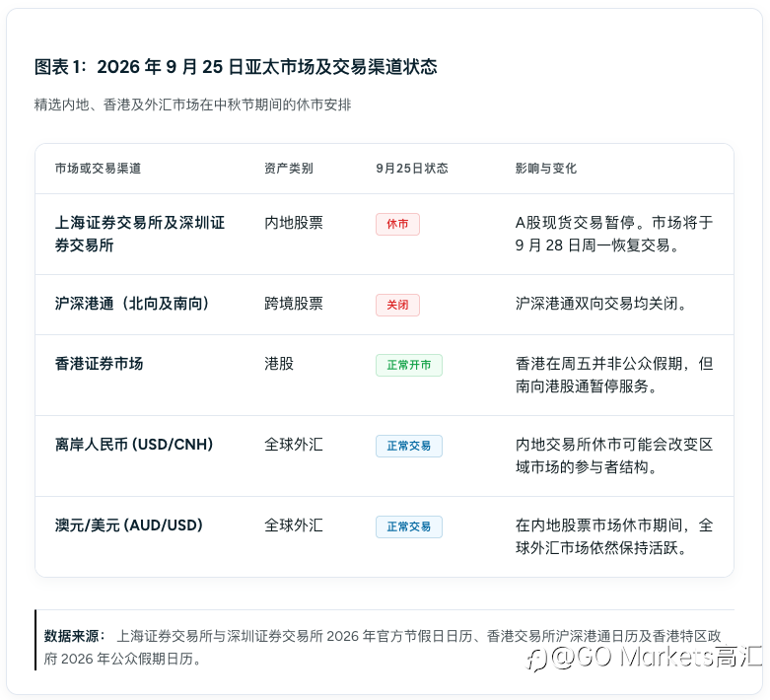Click column header 9月25日状态

click(411, 169)
